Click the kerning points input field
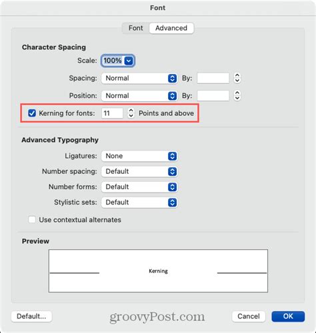The width and height of the screenshot is (316, 333). point(112,113)
